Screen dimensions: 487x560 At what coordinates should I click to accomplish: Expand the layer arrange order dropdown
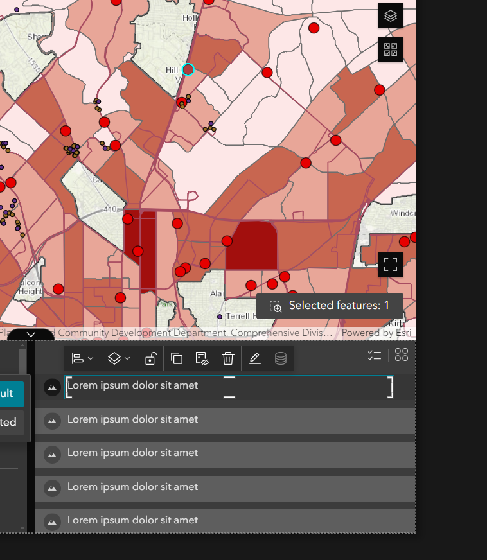point(118,359)
